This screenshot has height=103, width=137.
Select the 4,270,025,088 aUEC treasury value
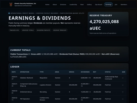tap(104, 25)
